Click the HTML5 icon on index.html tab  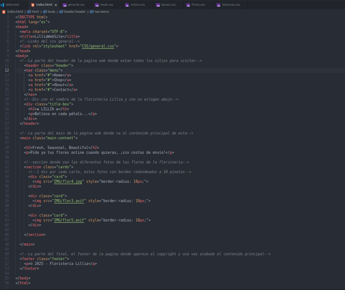point(33,5)
